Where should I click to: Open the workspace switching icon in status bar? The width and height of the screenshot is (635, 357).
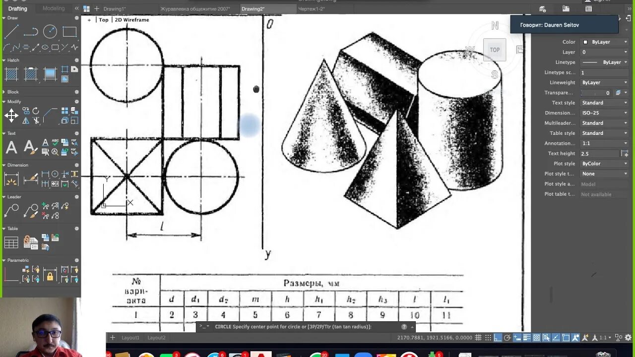click(x=619, y=338)
